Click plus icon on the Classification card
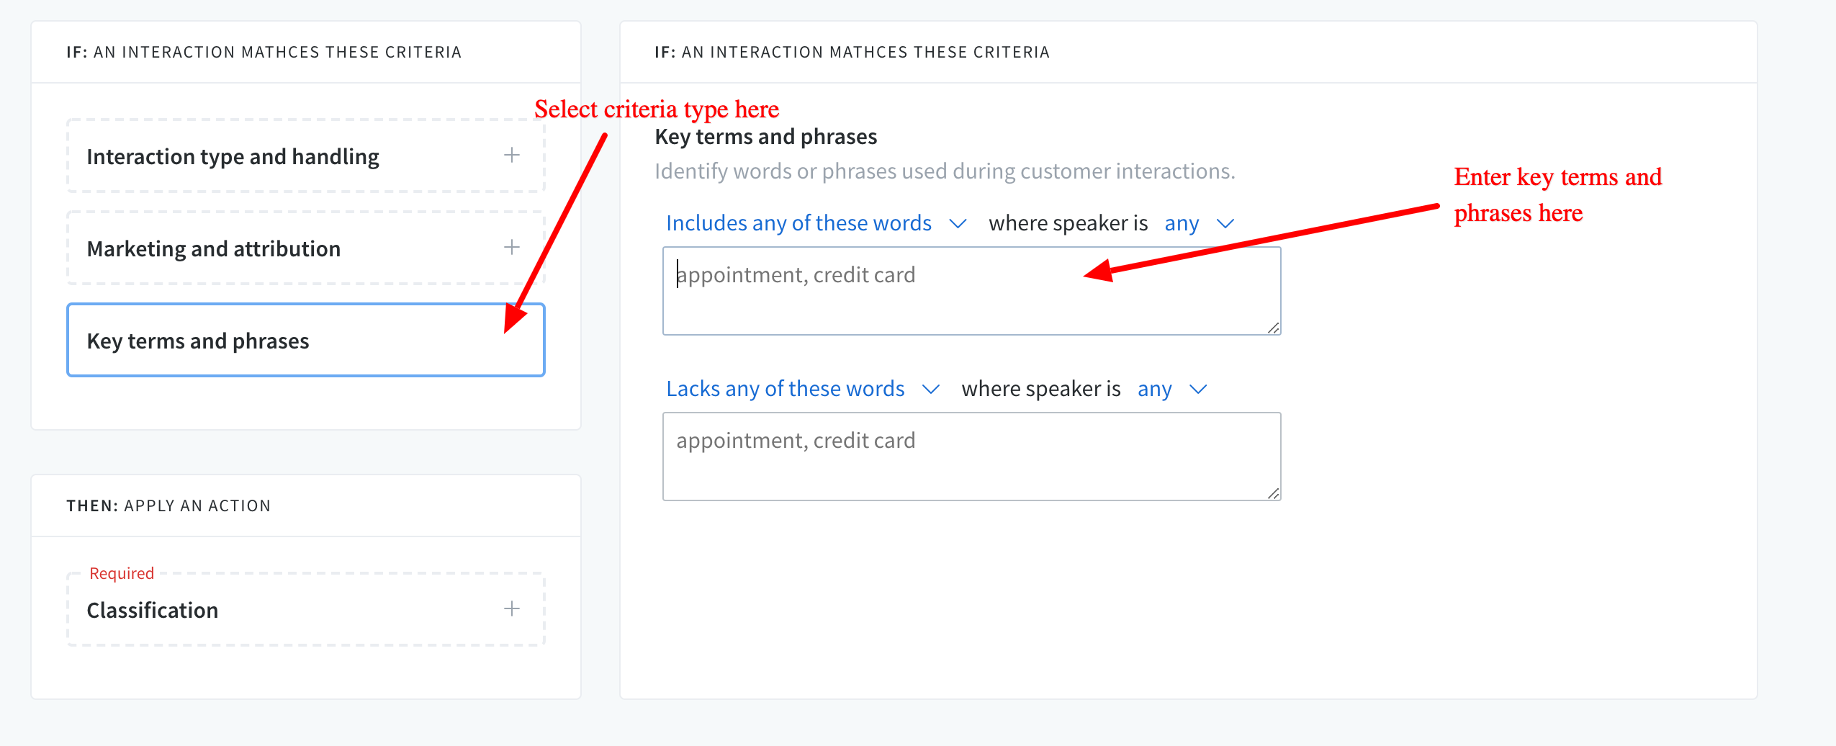Image resolution: width=1836 pixels, height=746 pixels. coord(511,609)
